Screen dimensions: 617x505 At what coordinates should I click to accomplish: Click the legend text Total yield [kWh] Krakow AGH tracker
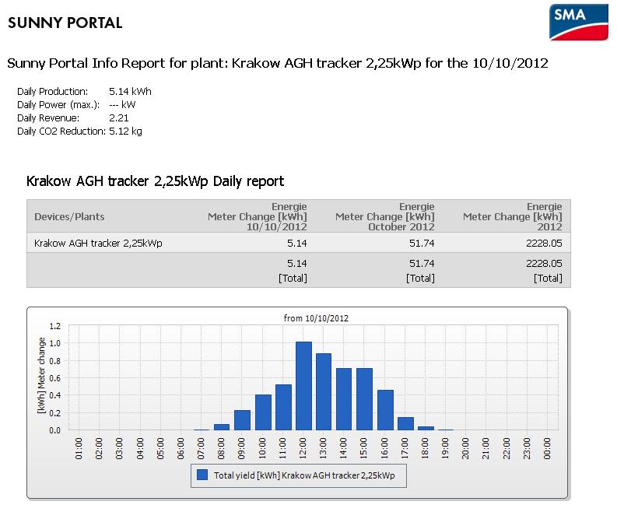[x=304, y=475]
